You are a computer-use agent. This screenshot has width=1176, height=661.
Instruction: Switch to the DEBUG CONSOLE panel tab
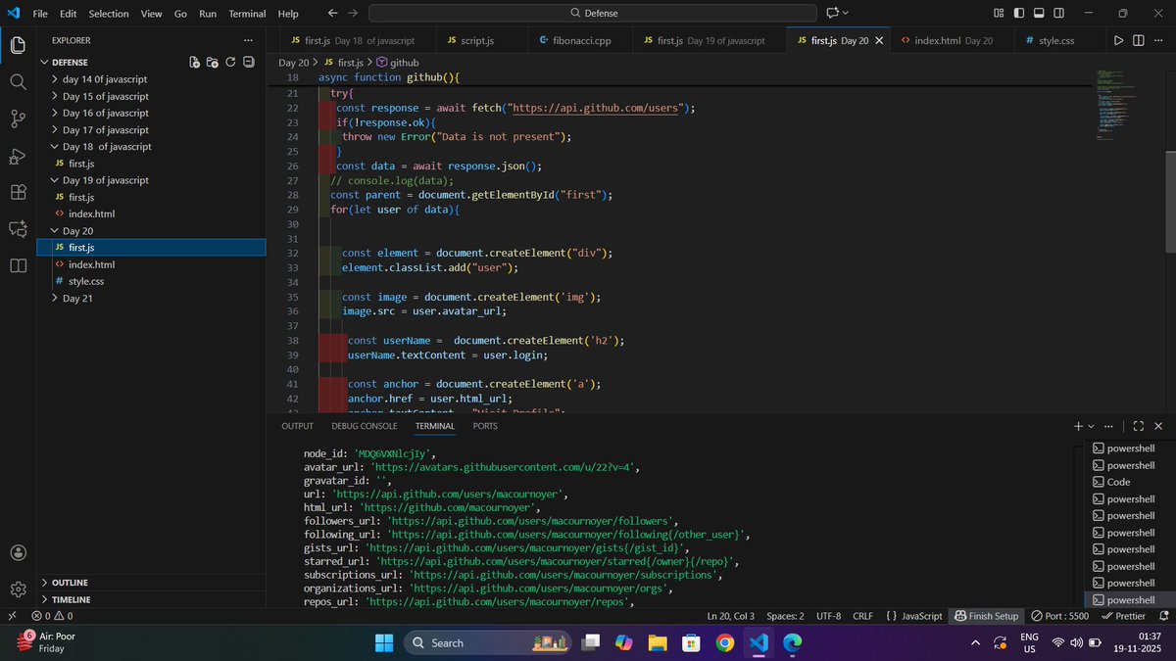pos(365,426)
